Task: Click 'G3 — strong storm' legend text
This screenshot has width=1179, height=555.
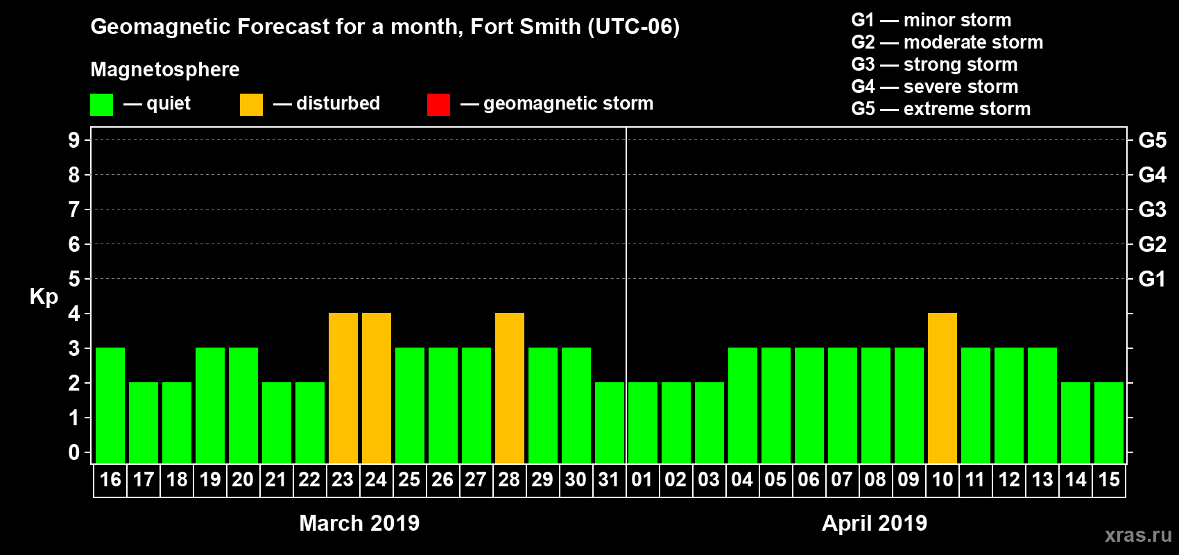Action: pyautogui.click(x=935, y=65)
